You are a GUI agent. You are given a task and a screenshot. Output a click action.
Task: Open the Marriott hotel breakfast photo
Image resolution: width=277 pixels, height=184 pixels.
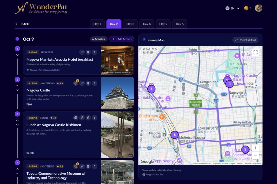(x=117, y=60)
